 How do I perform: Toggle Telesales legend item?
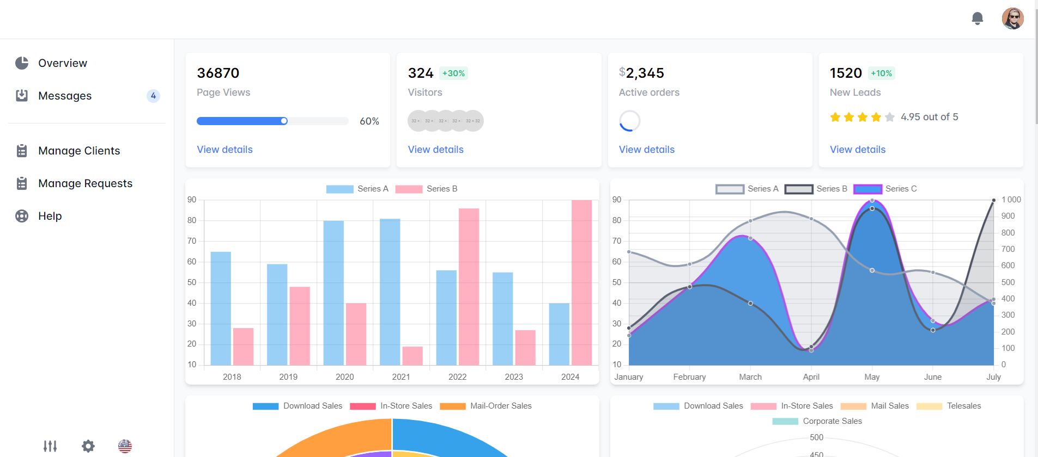point(949,406)
